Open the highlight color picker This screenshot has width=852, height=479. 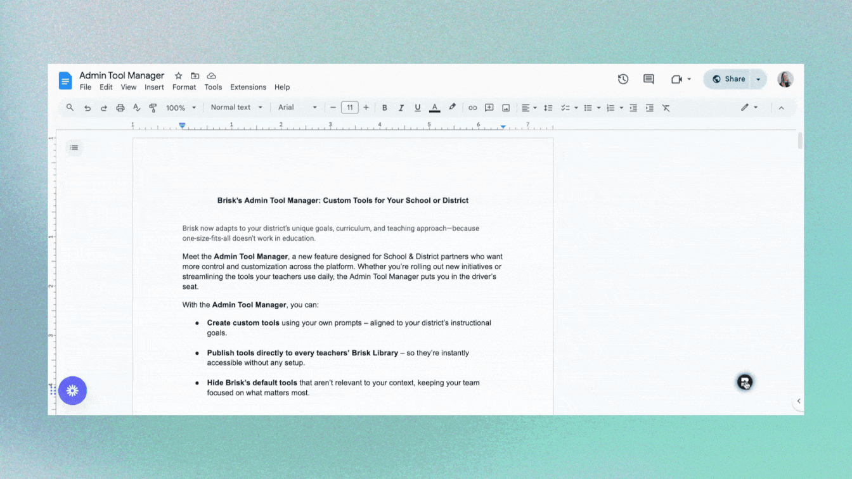coord(452,108)
